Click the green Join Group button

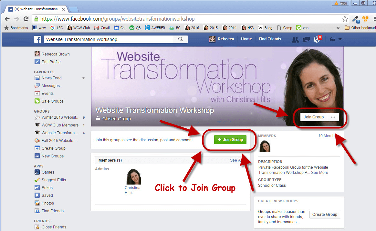[230, 140]
